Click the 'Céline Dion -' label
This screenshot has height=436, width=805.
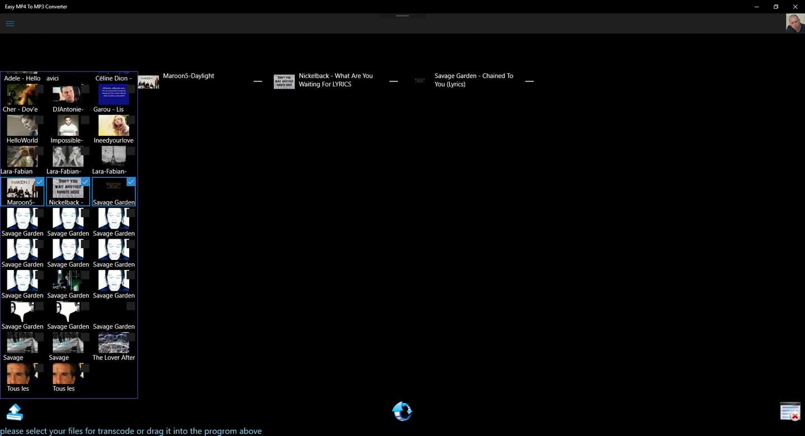click(113, 78)
